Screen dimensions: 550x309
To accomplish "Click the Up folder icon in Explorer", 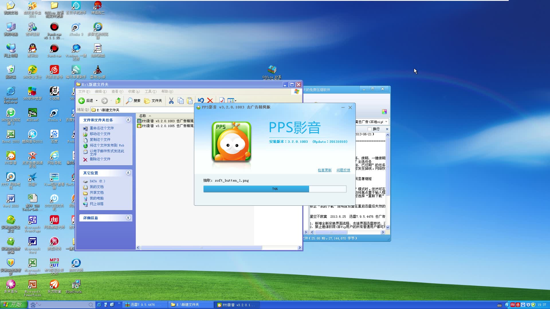I will (118, 101).
